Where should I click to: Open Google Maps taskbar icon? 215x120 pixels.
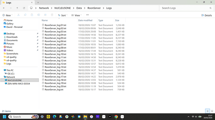tap(67, 117)
